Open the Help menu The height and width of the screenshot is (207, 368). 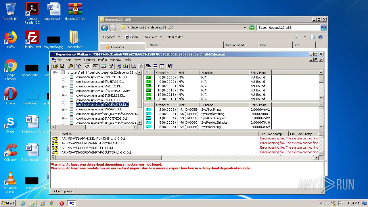coord(128,60)
